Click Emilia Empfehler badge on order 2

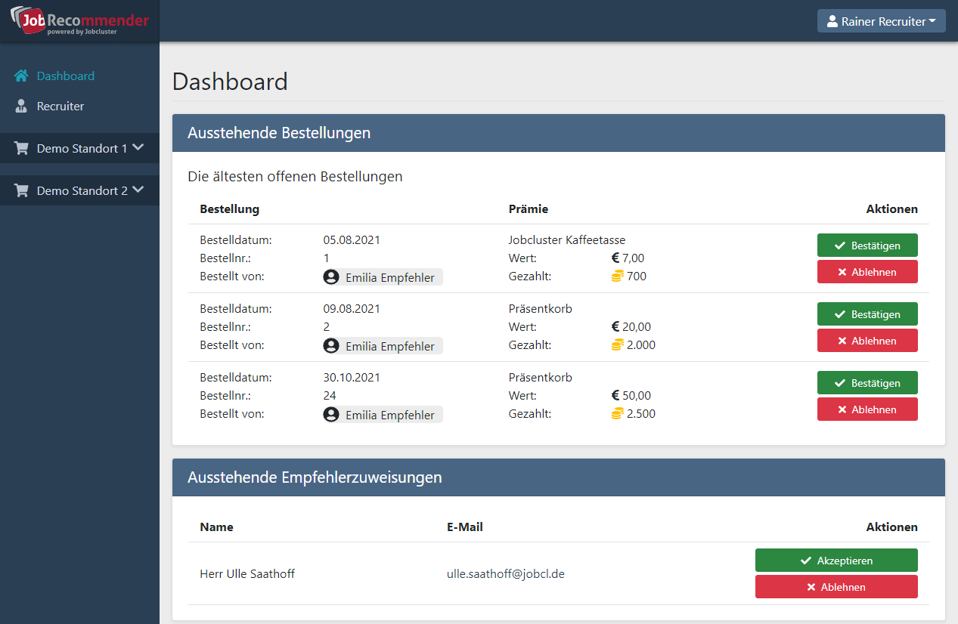tap(383, 346)
